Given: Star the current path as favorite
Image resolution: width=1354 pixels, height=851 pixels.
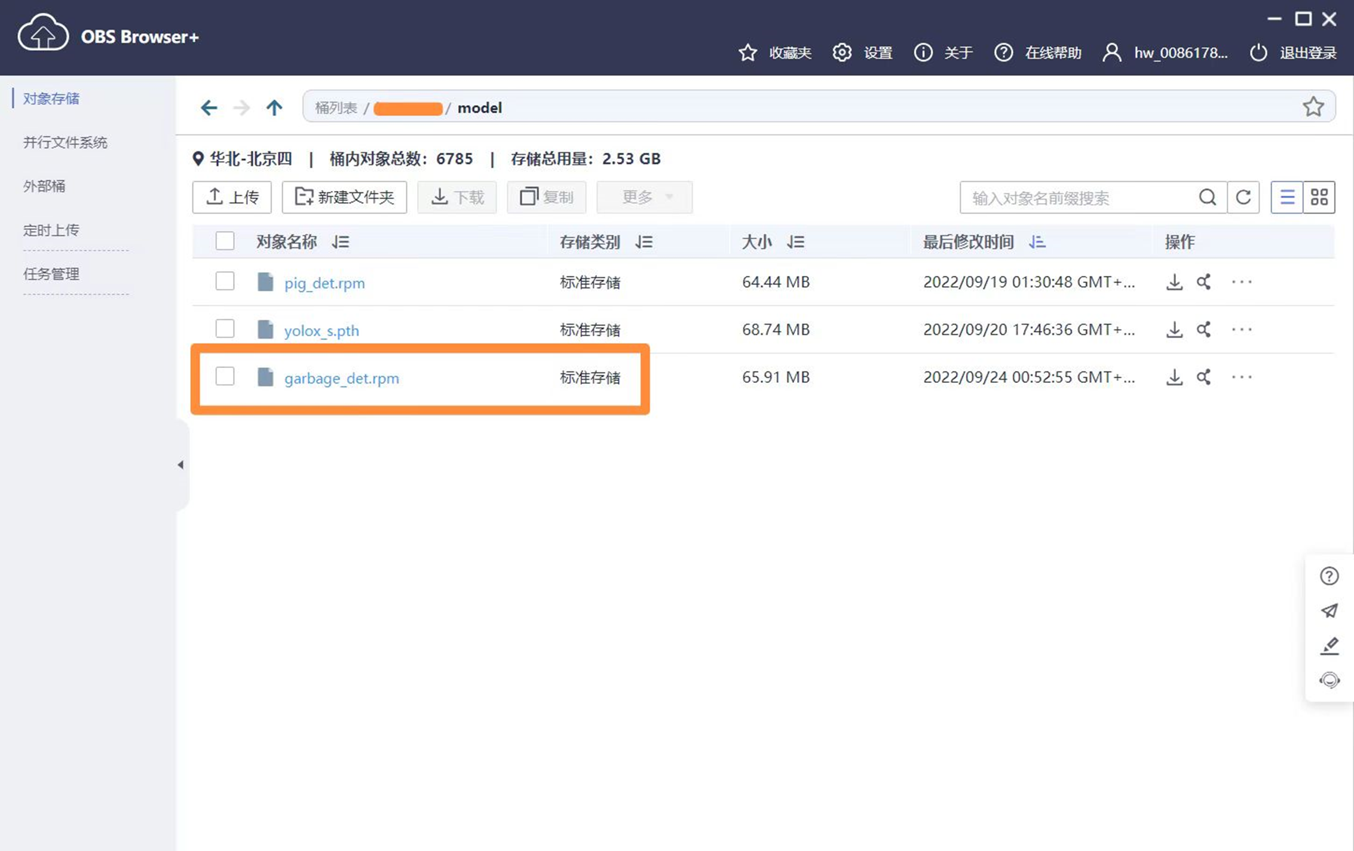Looking at the screenshot, I should point(1313,107).
